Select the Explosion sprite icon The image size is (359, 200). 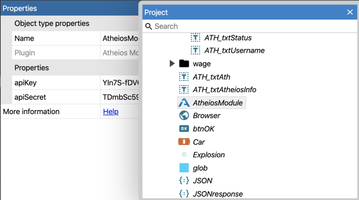184,155
